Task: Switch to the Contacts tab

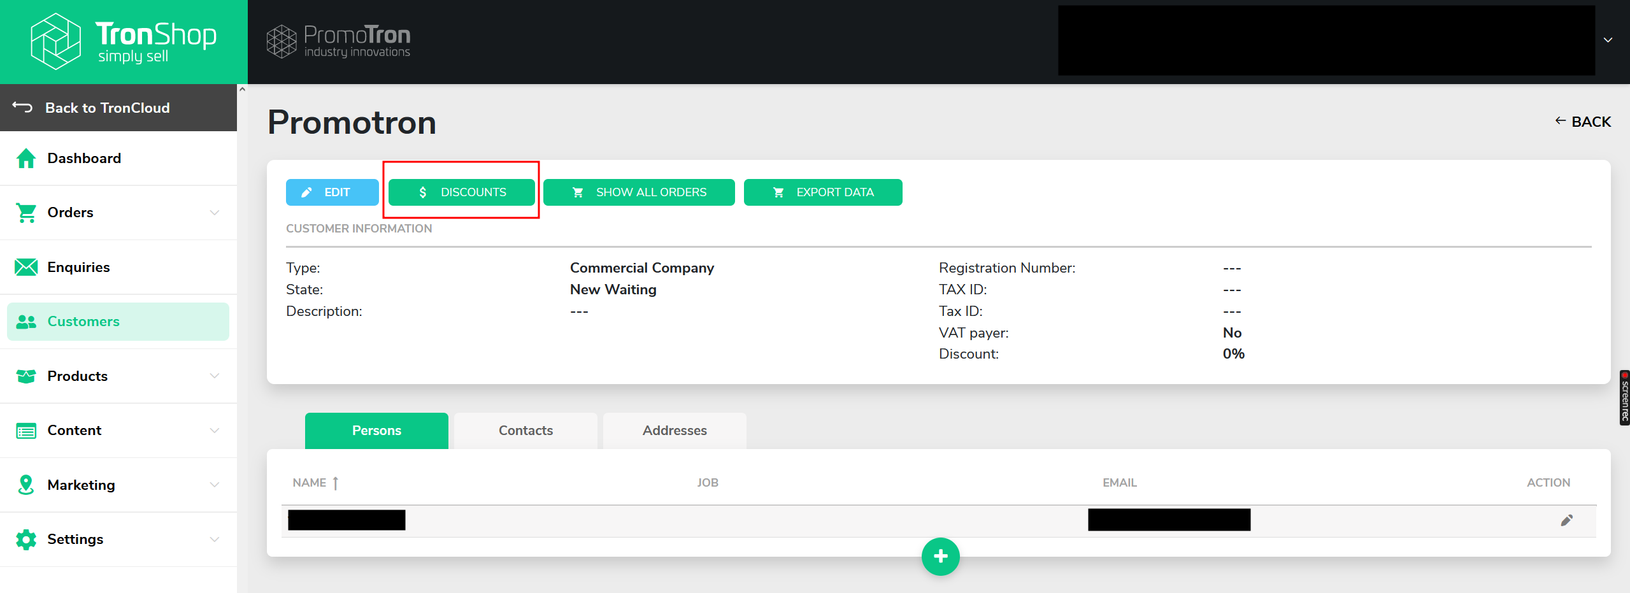Action: 525,430
